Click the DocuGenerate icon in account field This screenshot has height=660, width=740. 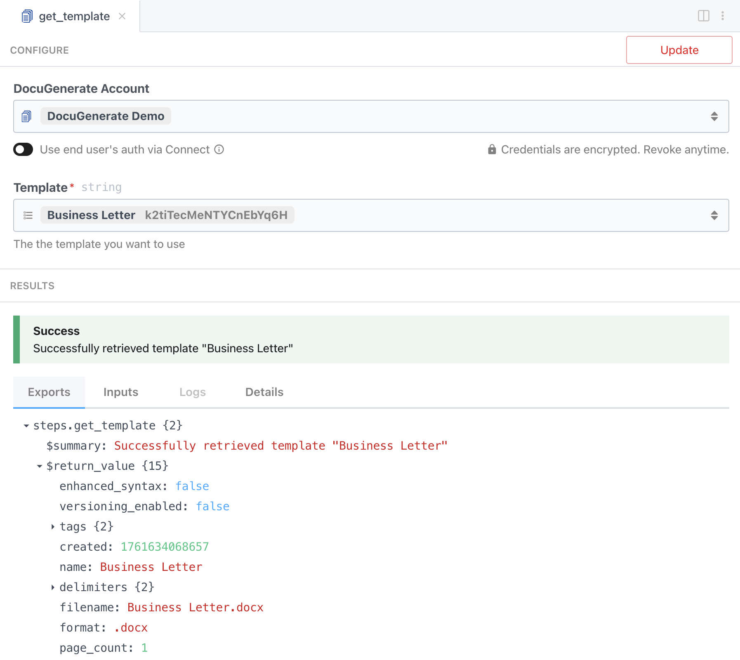[27, 116]
